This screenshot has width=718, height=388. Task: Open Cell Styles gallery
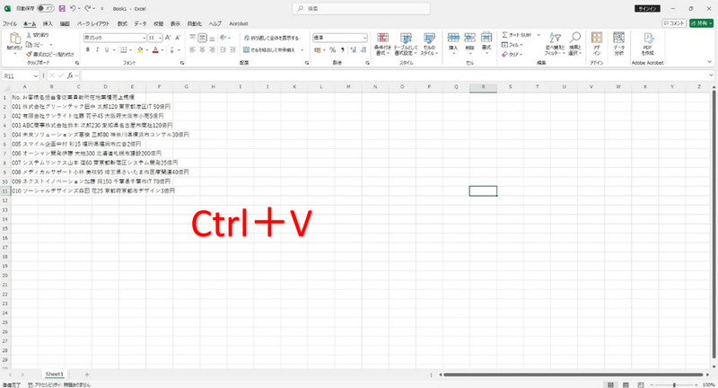coord(429,44)
